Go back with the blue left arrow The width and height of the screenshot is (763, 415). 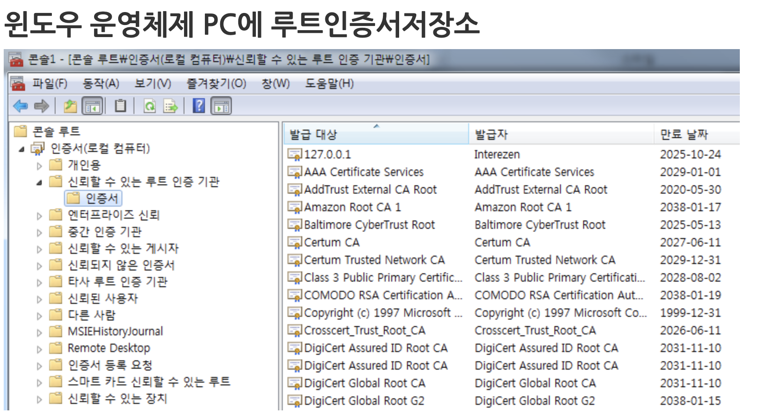(20, 106)
